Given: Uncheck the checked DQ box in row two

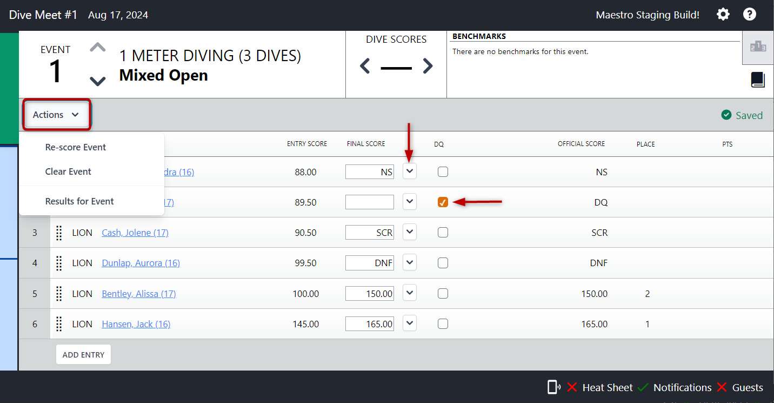Looking at the screenshot, I should point(443,202).
